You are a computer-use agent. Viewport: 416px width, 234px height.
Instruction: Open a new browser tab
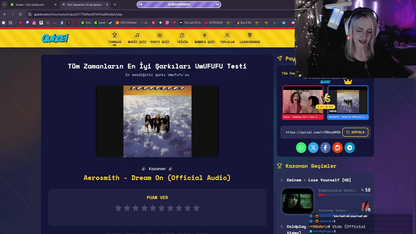pos(115,5)
